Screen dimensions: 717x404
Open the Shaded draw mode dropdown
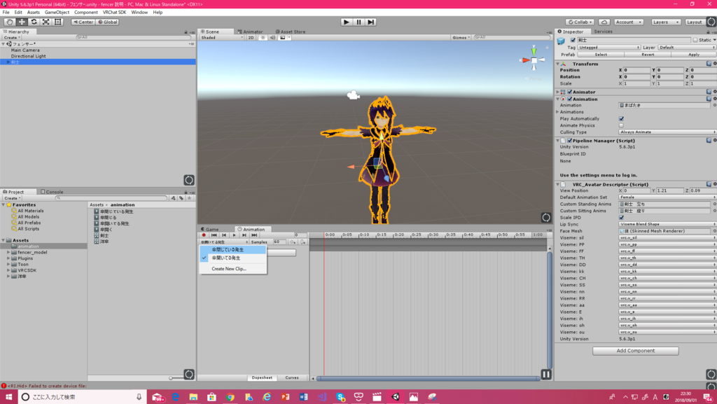[222, 38]
